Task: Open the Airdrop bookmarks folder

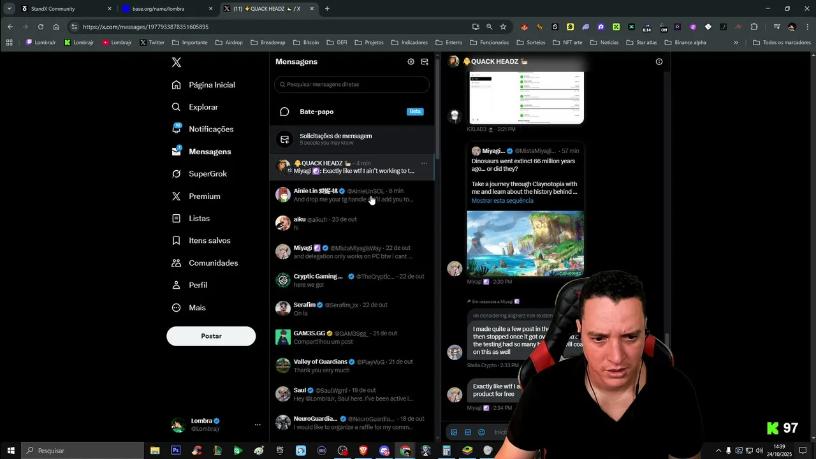Action: click(x=229, y=43)
